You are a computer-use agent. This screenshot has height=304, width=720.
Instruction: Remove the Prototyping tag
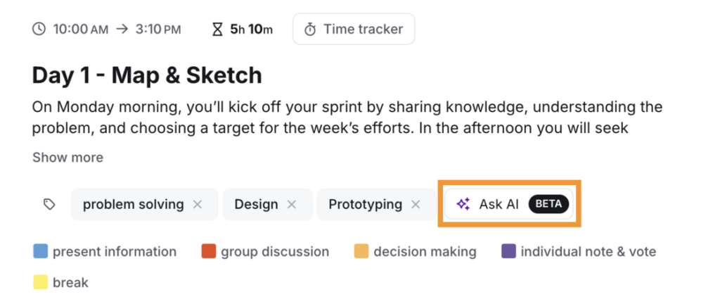click(x=416, y=205)
